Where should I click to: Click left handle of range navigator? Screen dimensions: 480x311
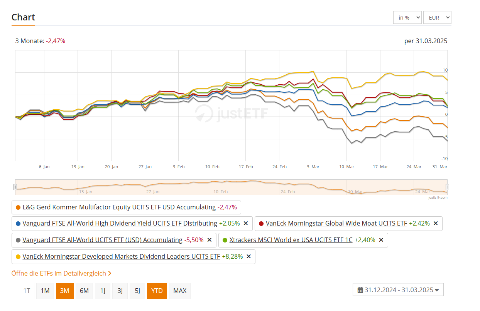[15, 187]
